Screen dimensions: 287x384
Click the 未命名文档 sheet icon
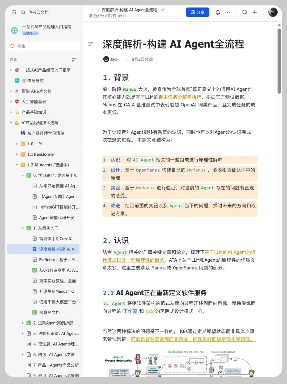coord(35,312)
